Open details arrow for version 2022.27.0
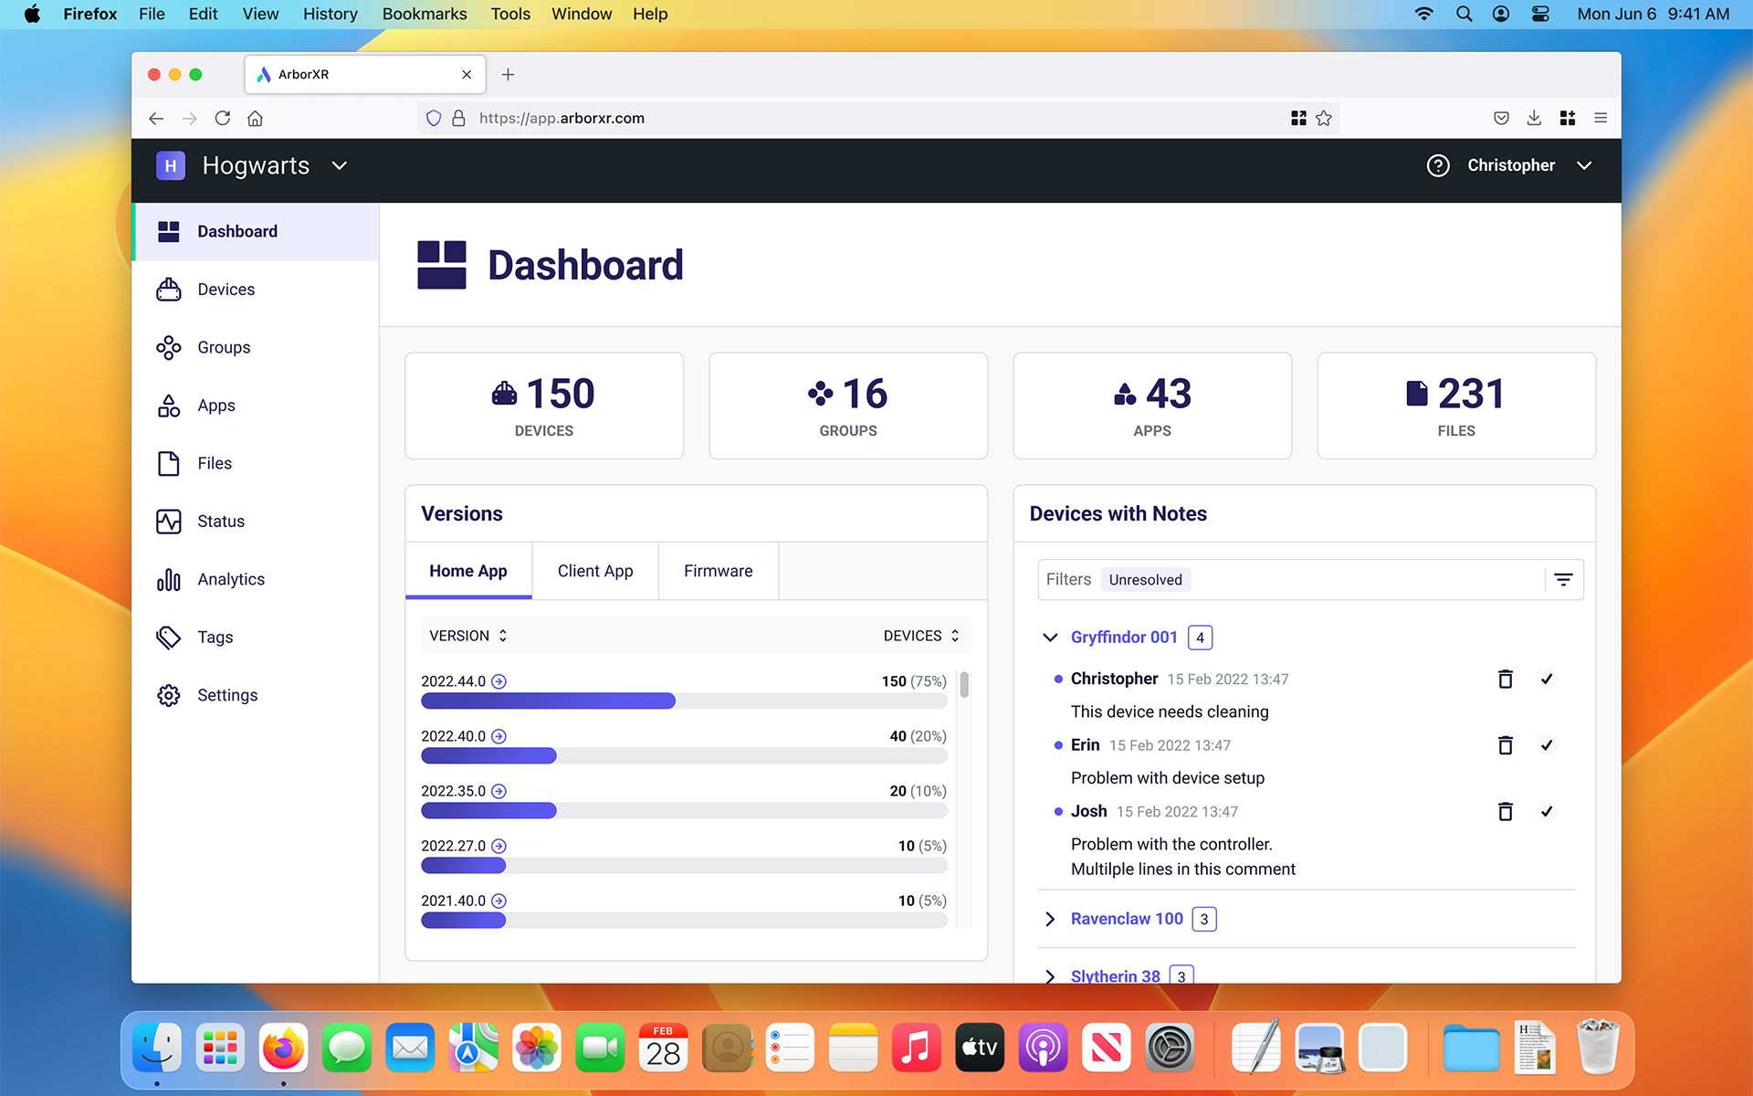 pyautogui.click(x=499, y=846)
